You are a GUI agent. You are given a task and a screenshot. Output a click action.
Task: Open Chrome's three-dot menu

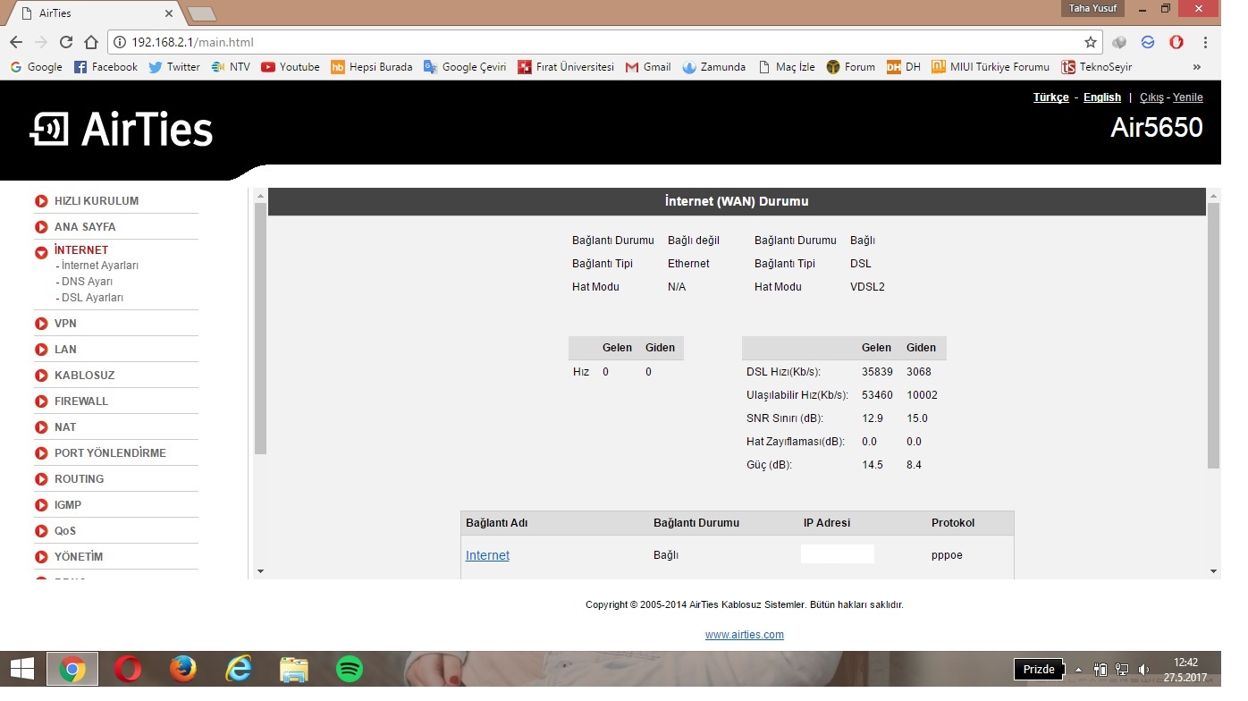[1206, 42]
